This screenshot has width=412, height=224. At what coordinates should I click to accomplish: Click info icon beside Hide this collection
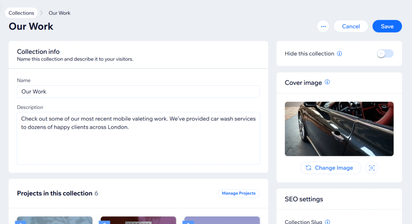(339, 54)
